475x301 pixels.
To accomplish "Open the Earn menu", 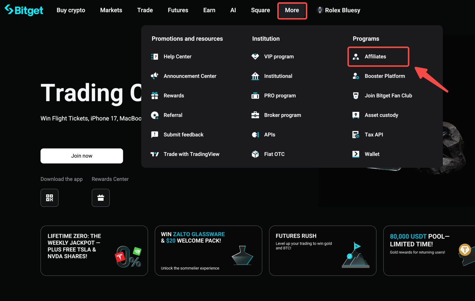I will pos(209,10).
